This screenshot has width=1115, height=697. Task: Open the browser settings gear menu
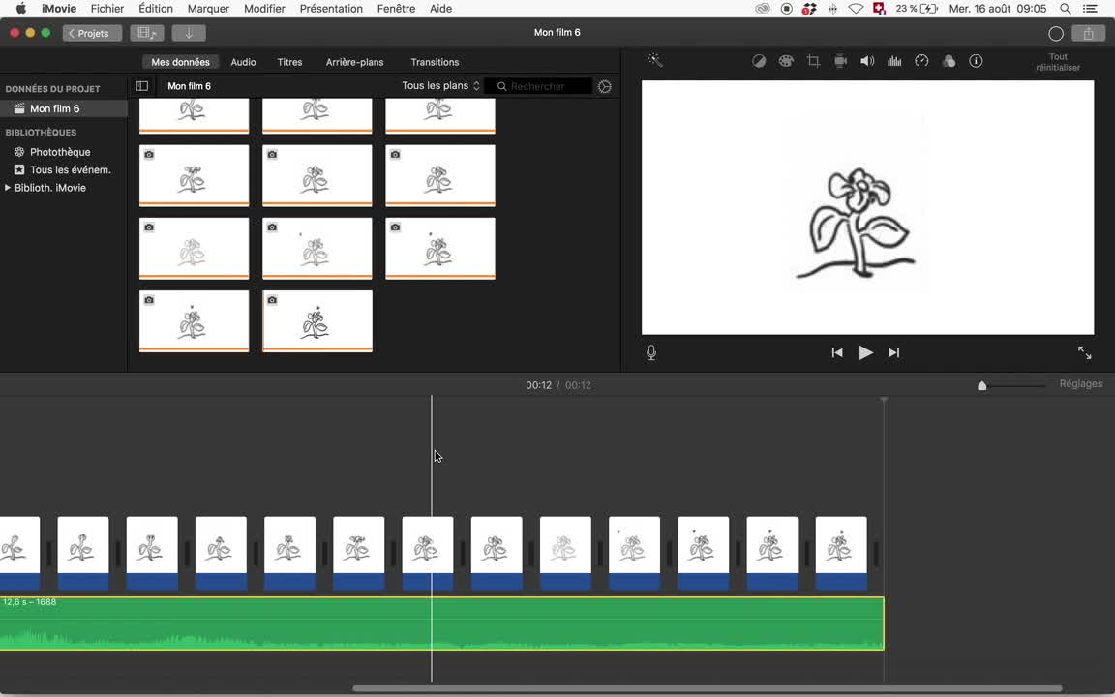pyautogui.click(x=605, y=86)
